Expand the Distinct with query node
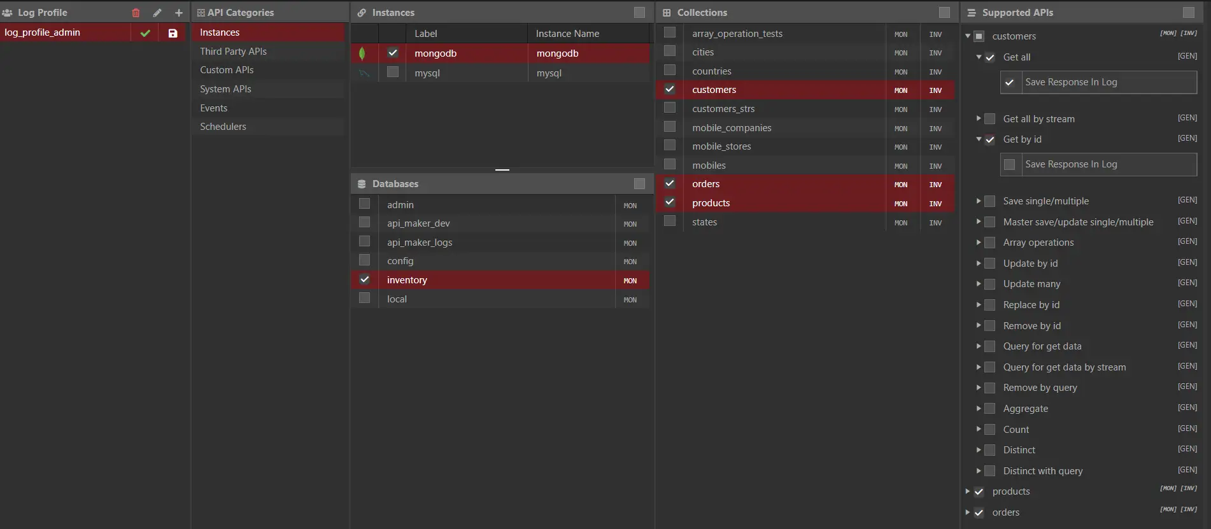The image size is (1211, 529). [x=979, y=470]
